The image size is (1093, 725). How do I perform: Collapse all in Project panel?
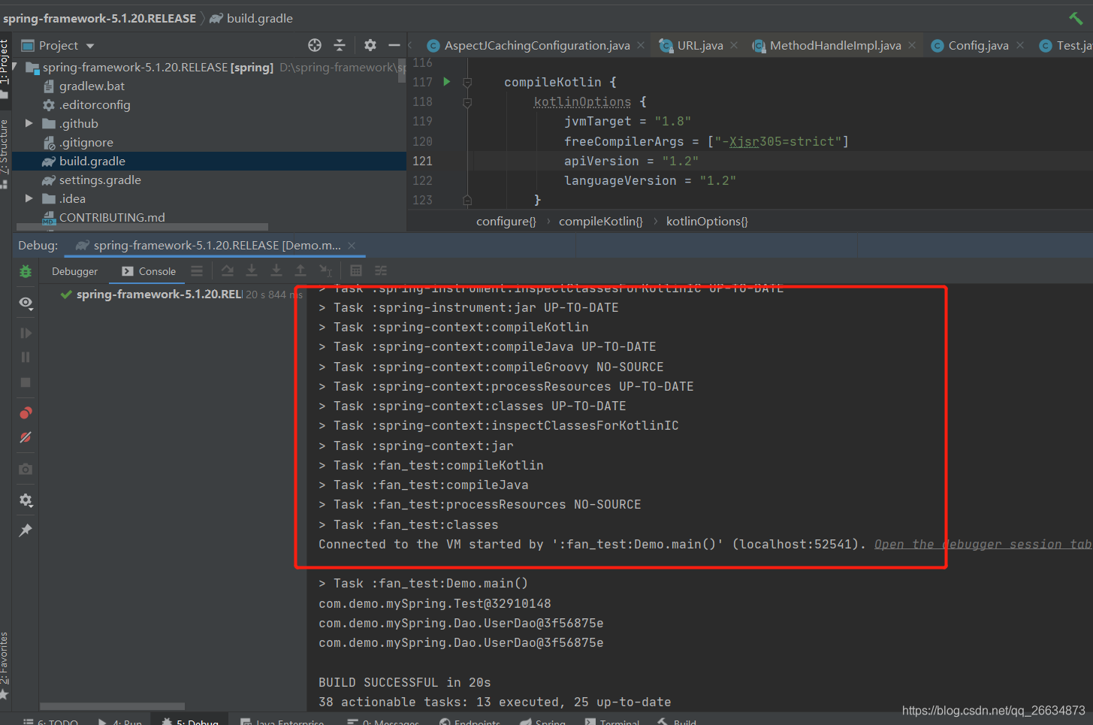click(x=340, y=45)
